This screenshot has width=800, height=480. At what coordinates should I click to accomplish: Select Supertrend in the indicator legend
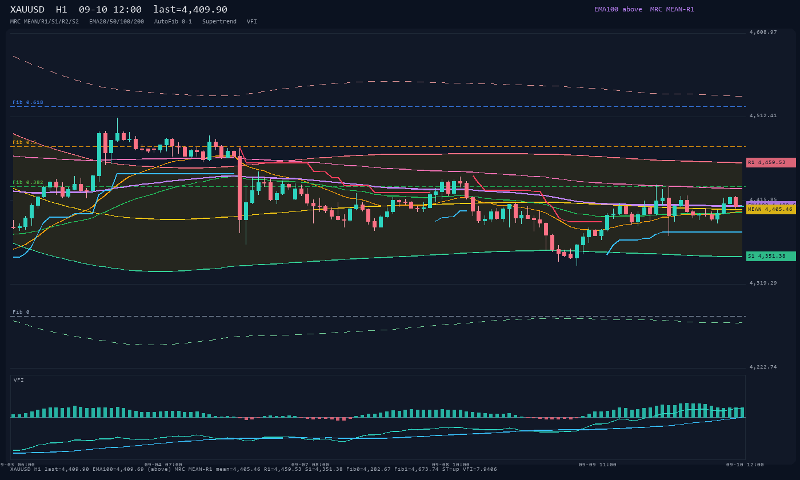click(219, 22)
